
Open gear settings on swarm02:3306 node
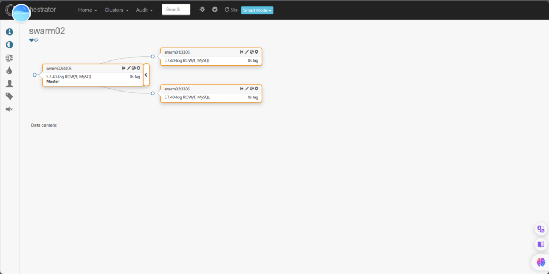click(x=138, y=68)
